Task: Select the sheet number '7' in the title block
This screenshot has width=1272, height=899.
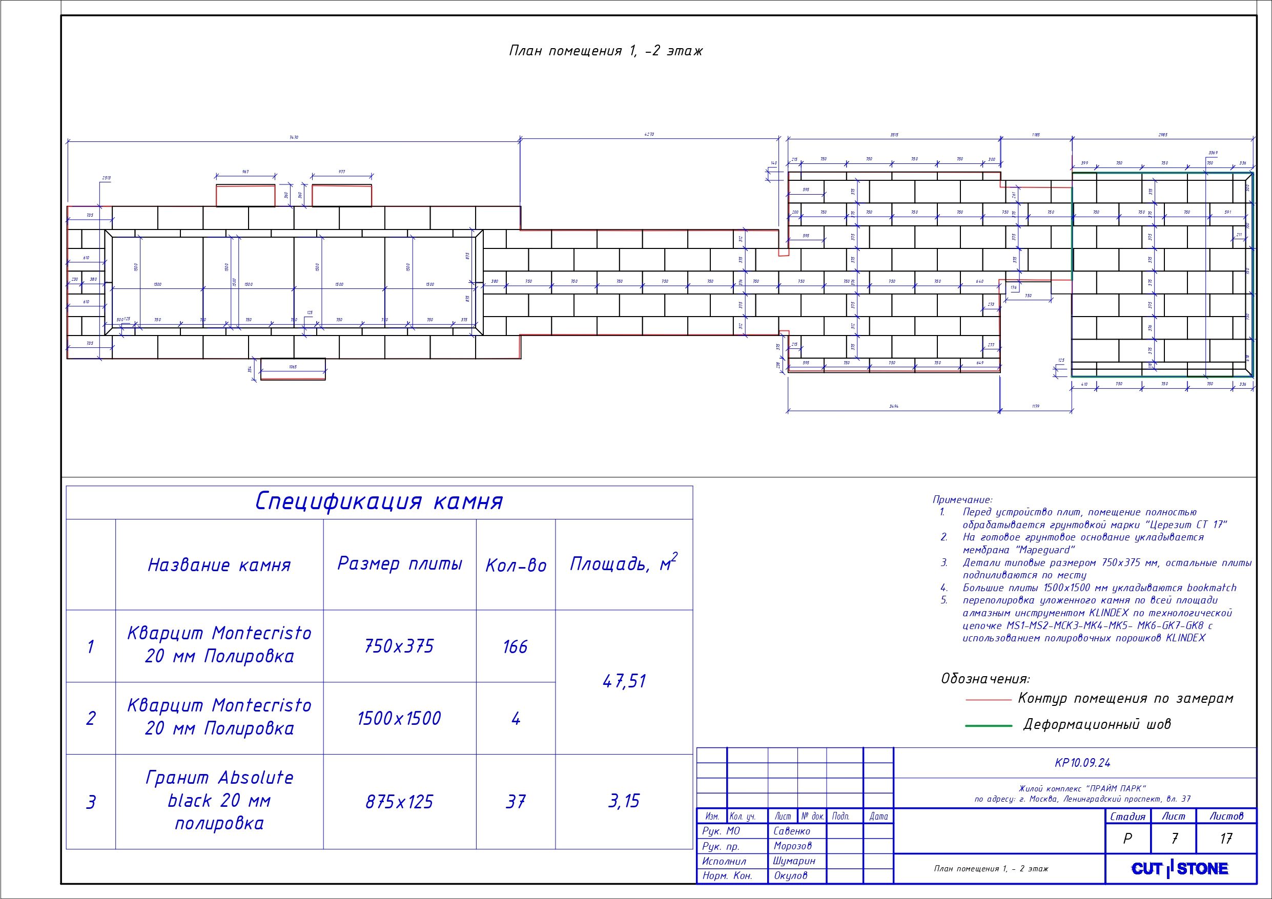Action: tap(1174, 839)
